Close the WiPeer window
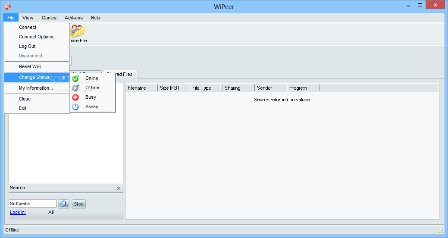 [435, 5]
